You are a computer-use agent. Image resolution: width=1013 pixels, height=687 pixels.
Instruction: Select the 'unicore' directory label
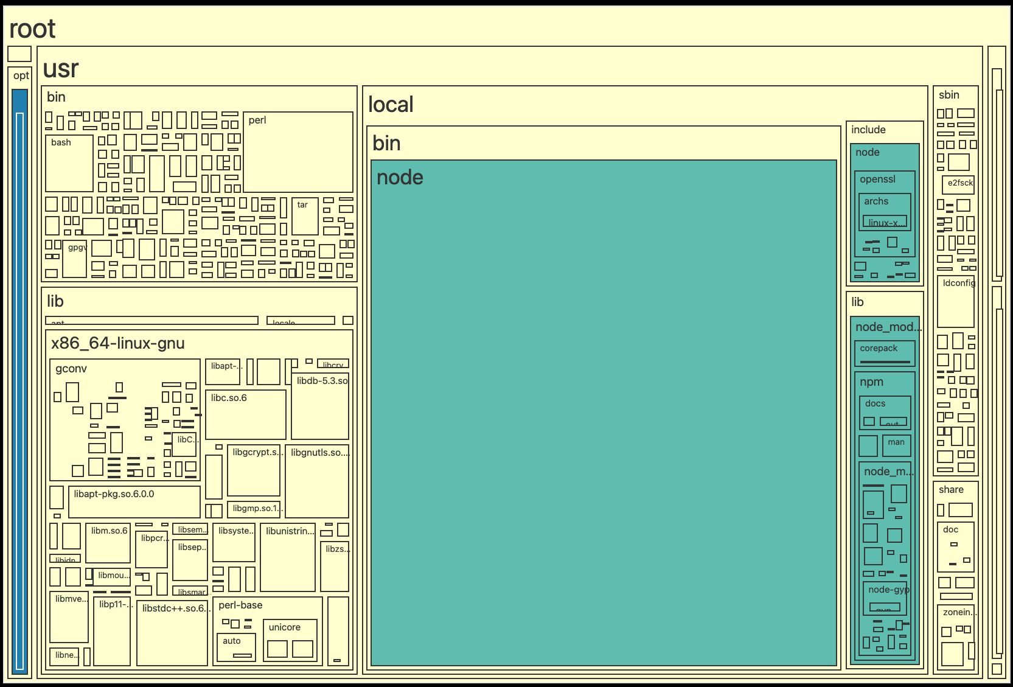point(285,627)
